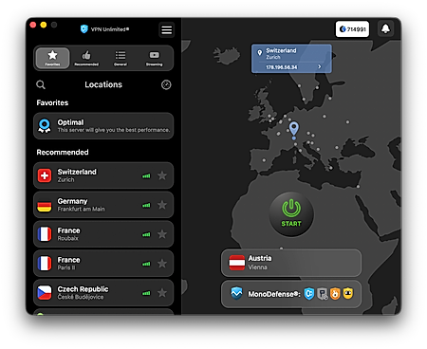Favorite the Czech Republic server star

point(162,293)
